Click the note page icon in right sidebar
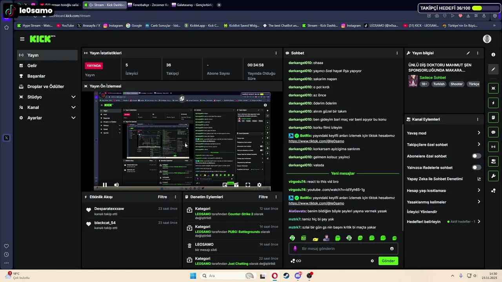The width and height of the screenshot is (502, 282). coord(493,117)
